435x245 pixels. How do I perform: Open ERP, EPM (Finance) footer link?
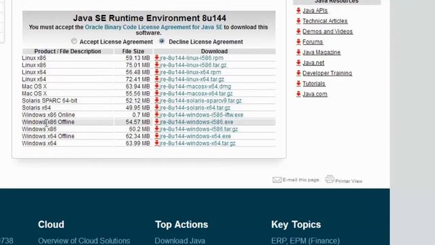point(305,241)
